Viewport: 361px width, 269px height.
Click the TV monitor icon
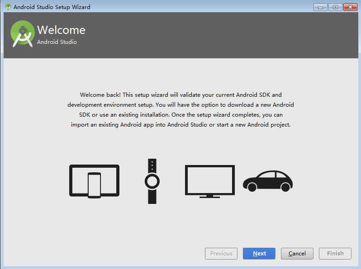point(210,181)
